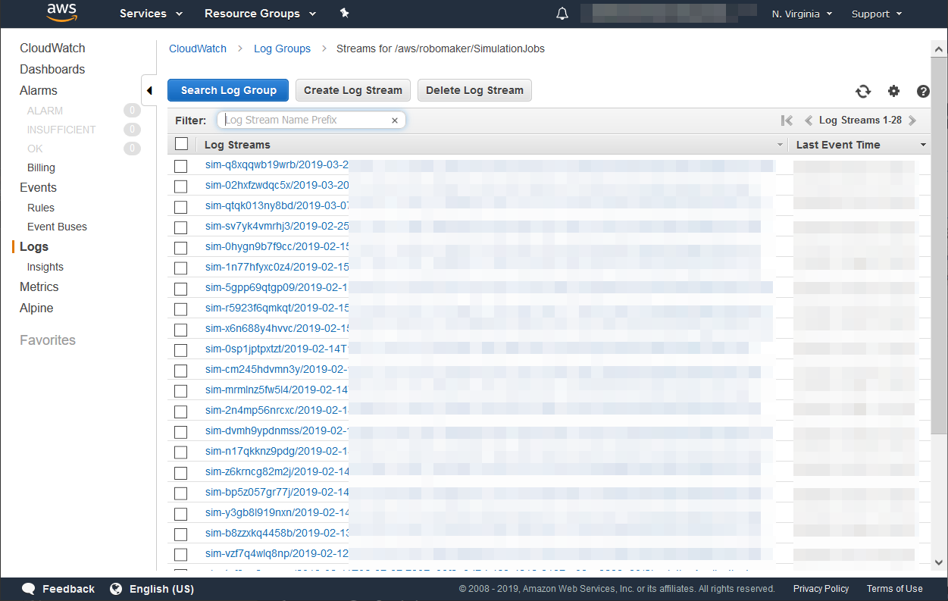This screenshot has height=601, width=948.
Task: Click the Log Stream Name Prefix field
Action: coord(303,120)
